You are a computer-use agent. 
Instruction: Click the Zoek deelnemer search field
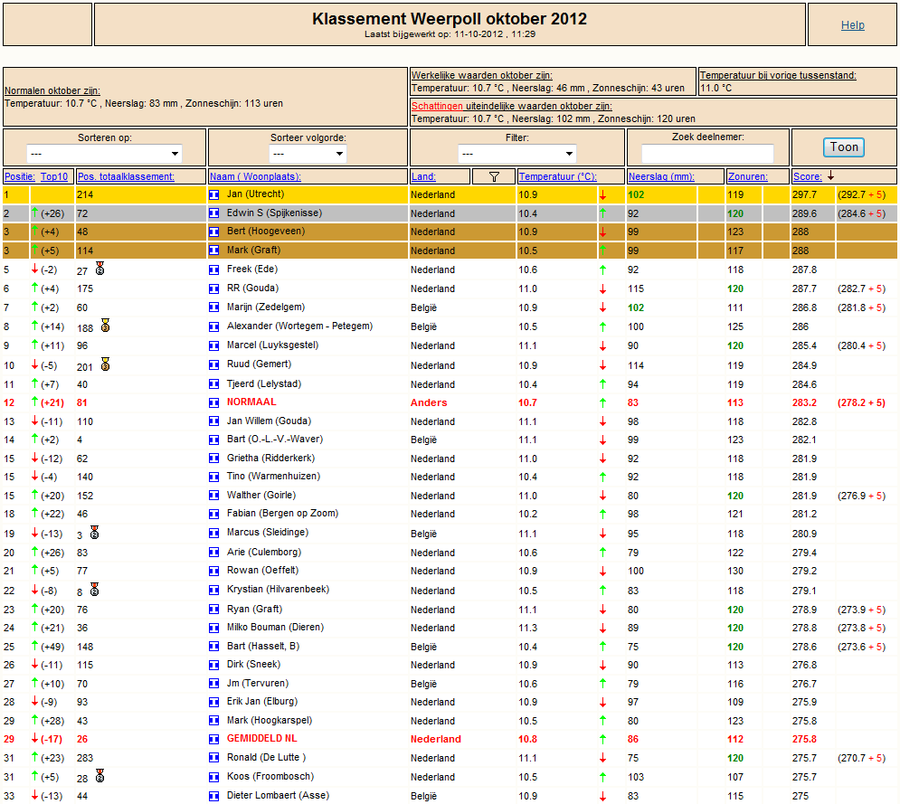point(707,154)
